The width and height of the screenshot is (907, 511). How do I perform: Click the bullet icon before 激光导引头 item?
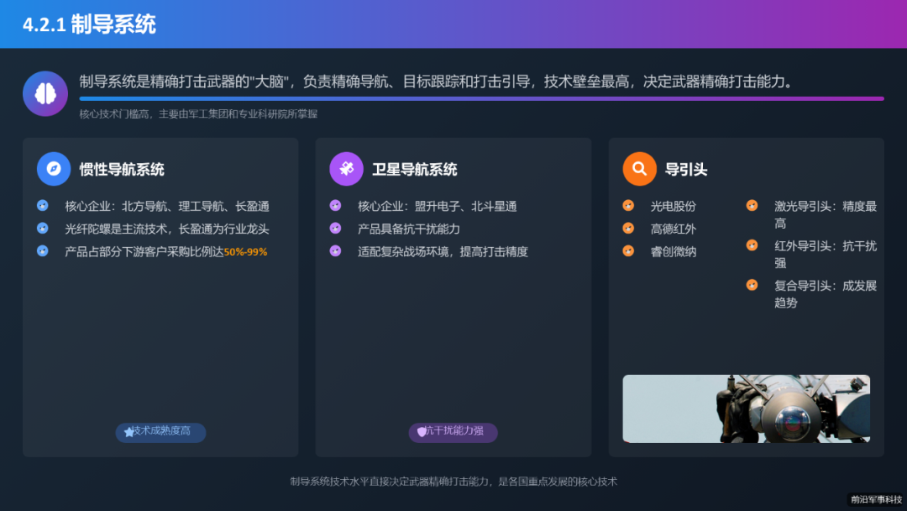[752, 205]
